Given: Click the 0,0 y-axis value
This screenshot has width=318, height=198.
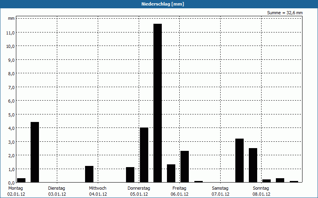Looking at the screenshot, I should [12, 183].
